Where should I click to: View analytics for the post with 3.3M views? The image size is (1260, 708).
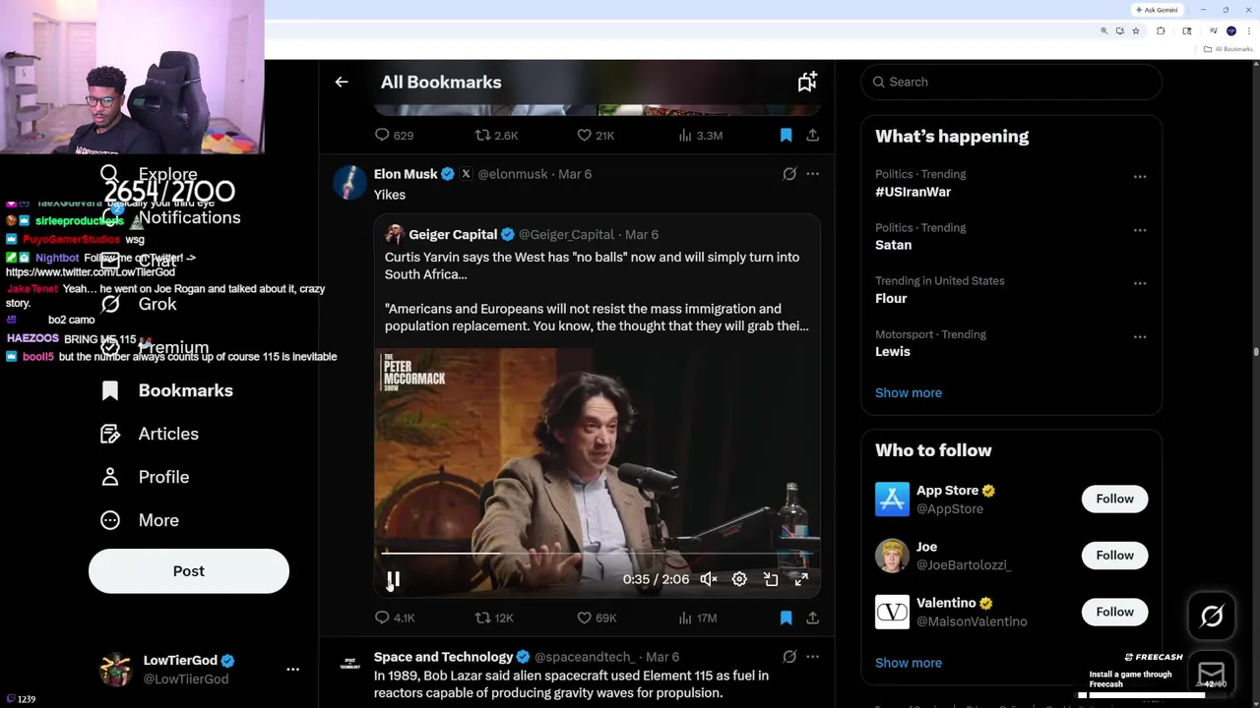(701, 135)
